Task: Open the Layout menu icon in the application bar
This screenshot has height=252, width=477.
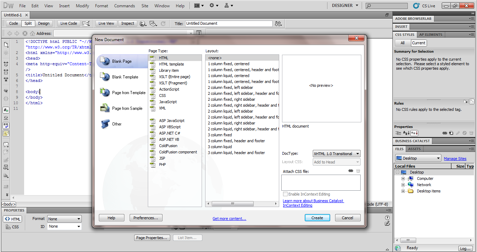Action: tap(198, 6)
